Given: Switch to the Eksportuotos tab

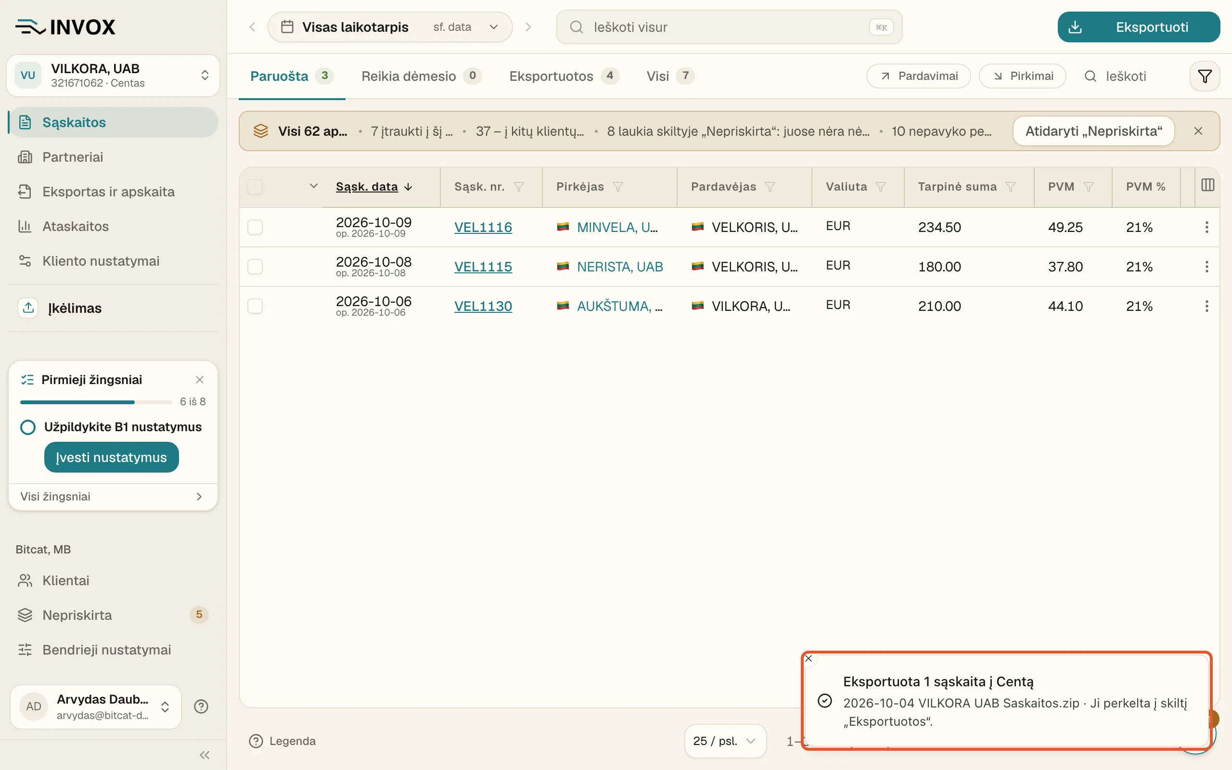Looking at the screenshot, I should coord(564,77).
